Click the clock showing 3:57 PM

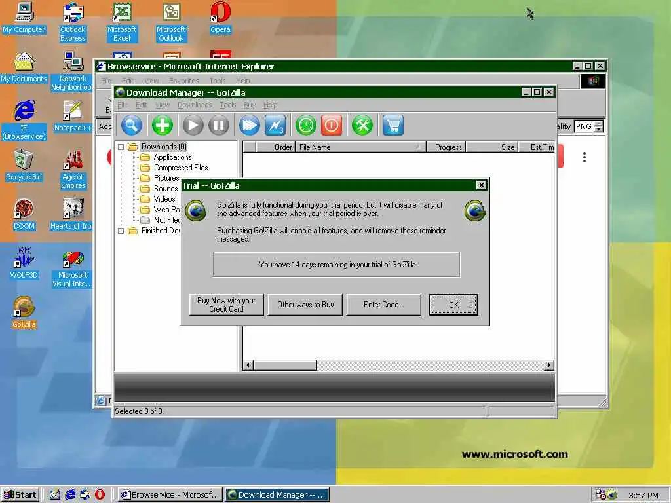643,495
